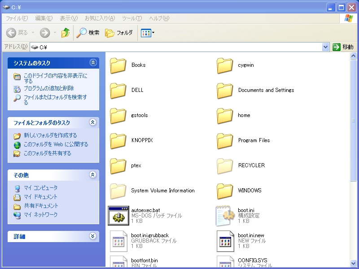
Task: Open the Views dropdown in the toolbar
Action: point(148,33)
